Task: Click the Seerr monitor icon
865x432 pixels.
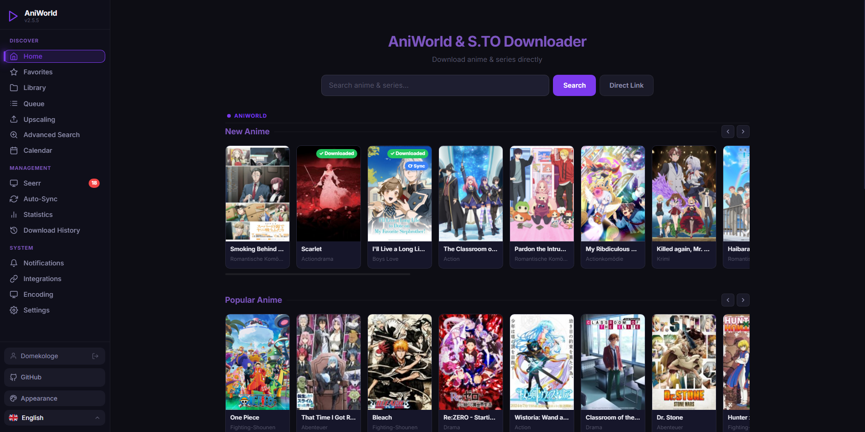Action: click(14, 183)
